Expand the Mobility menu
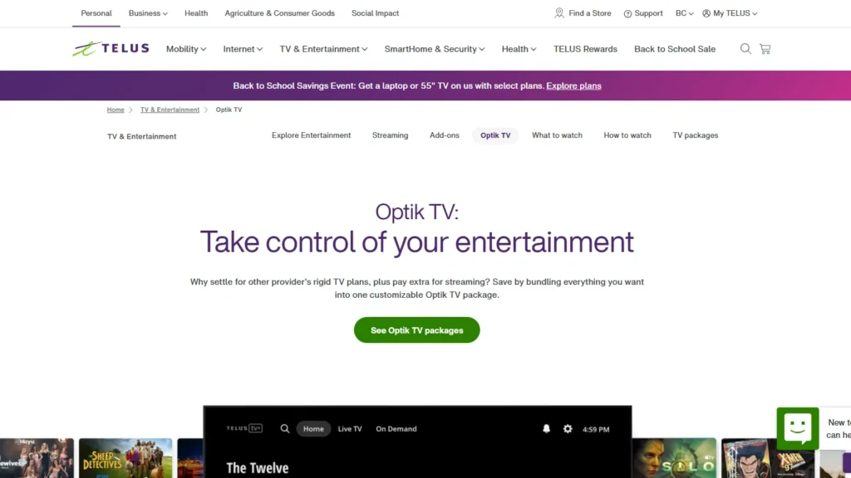Viewport: 851px width, 478px height. tap(186, 49)
